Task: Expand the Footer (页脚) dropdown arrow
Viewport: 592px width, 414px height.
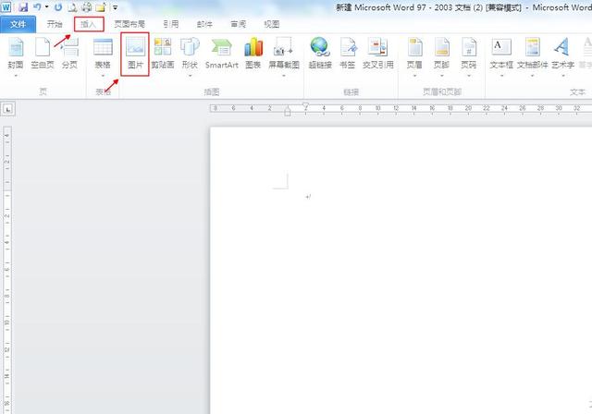Action: pyautogui.click(x=441, y=76)
